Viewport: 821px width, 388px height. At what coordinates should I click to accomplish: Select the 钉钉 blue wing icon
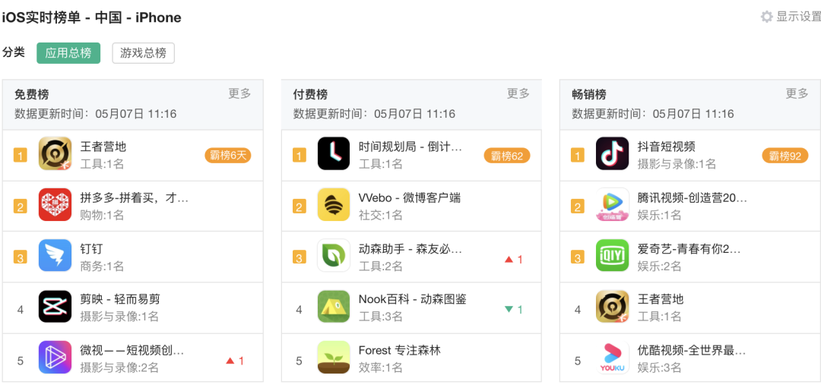(55, 255)
